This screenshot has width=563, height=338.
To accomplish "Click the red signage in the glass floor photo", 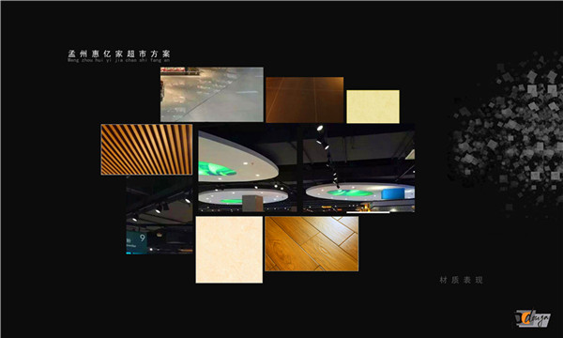I will point(175,69).
